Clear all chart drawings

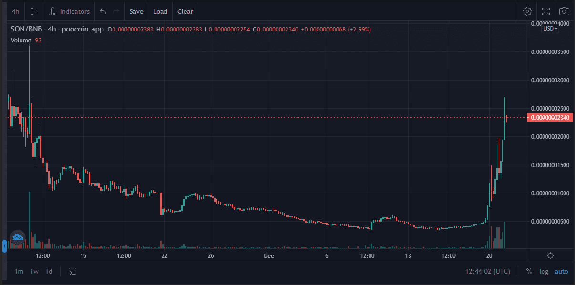tap(185, 11)
